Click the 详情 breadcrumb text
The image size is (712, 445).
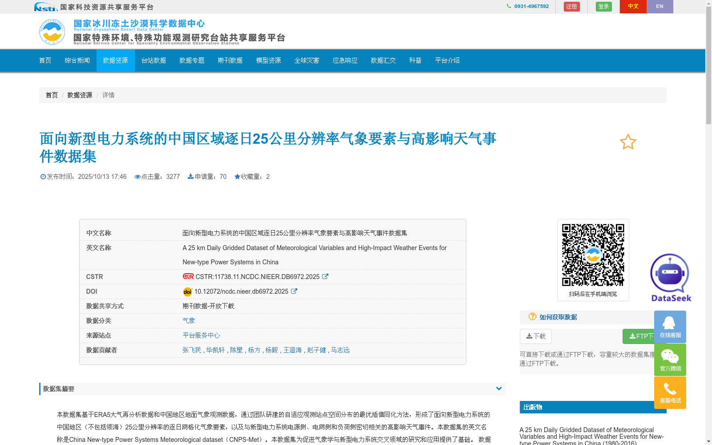point(108,95)
